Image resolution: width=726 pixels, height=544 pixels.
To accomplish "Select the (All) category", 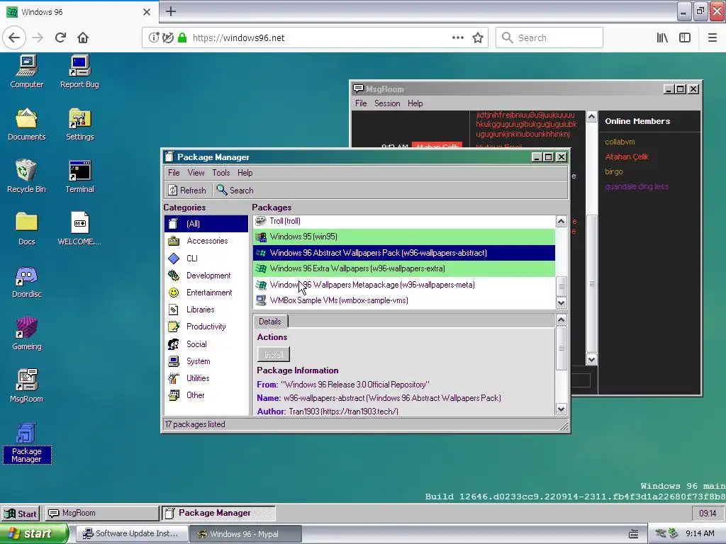I will [206, 224].
